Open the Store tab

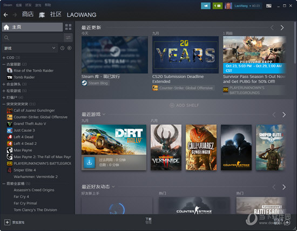pos(28,14)
